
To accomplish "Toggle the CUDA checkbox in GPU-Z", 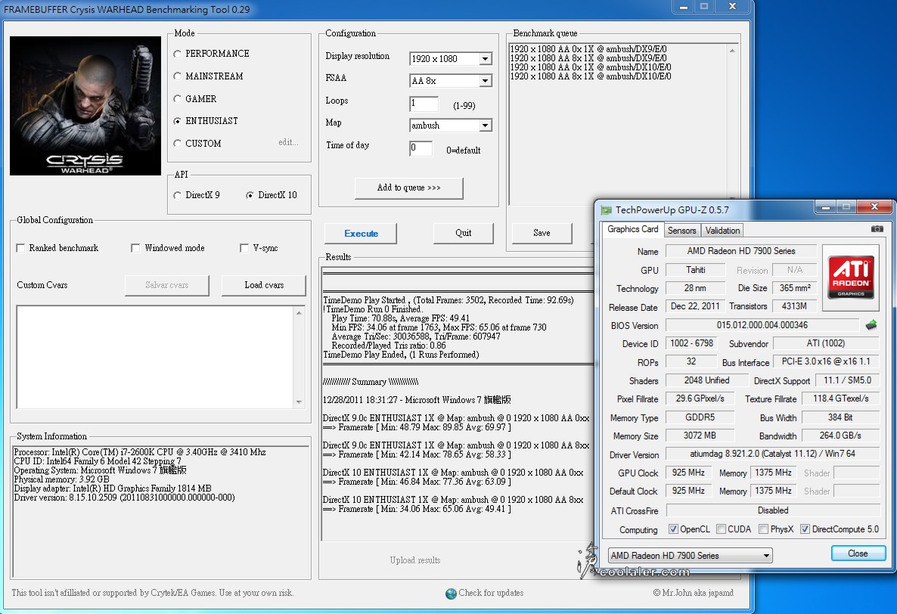I will click(x=721, y=529).
